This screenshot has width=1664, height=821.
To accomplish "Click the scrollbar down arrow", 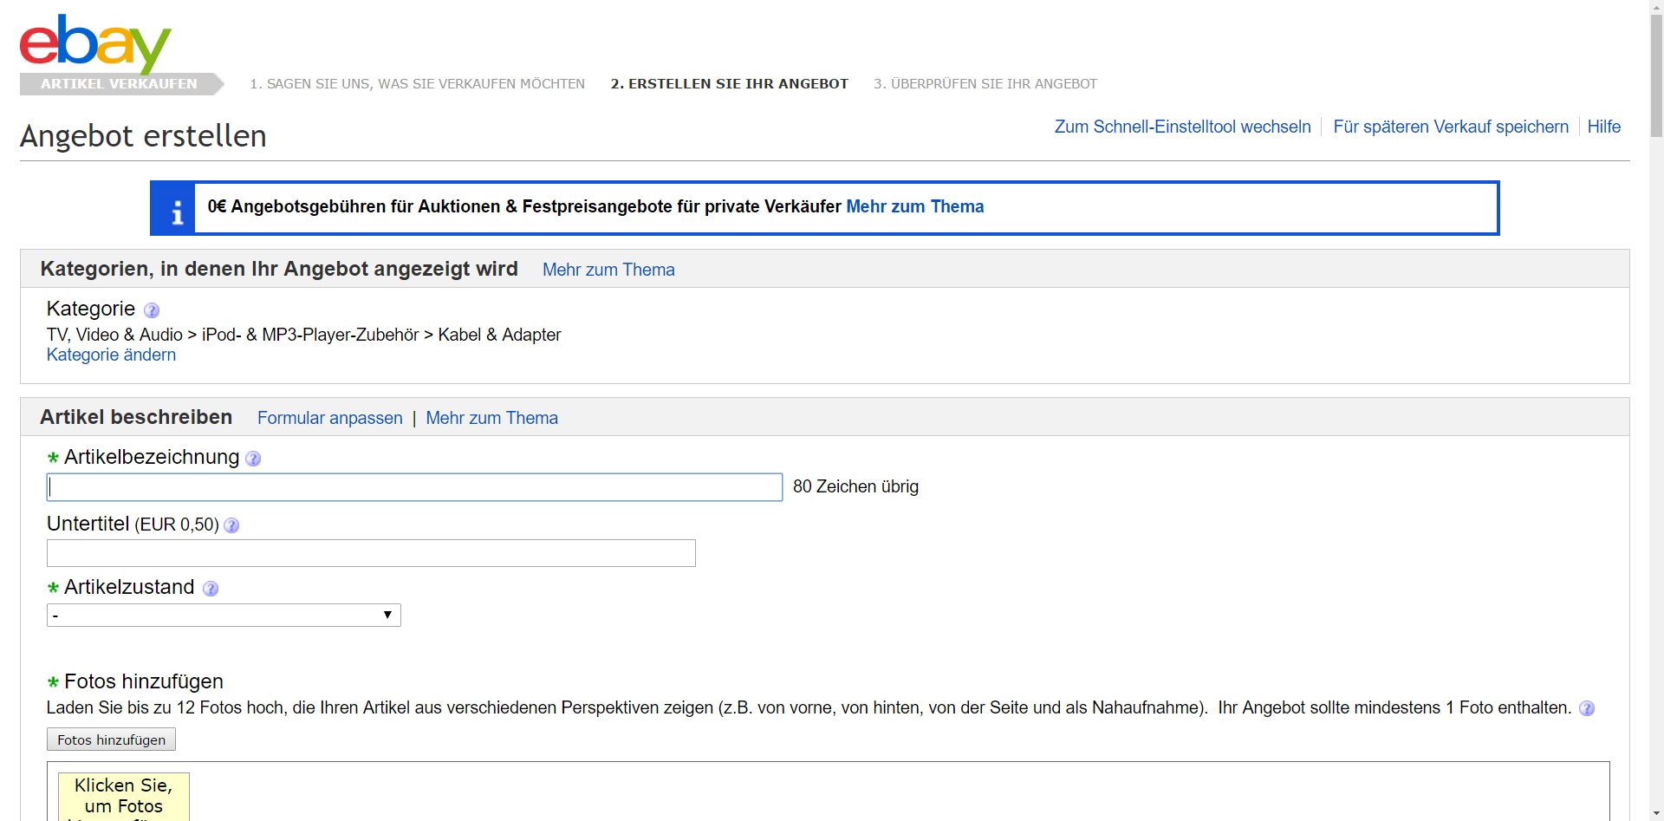I will point(1656,813).
